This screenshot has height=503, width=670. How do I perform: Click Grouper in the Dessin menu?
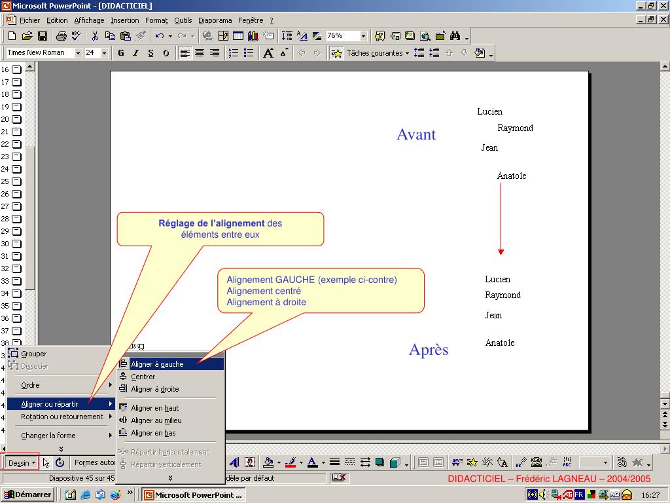[60, 354]
